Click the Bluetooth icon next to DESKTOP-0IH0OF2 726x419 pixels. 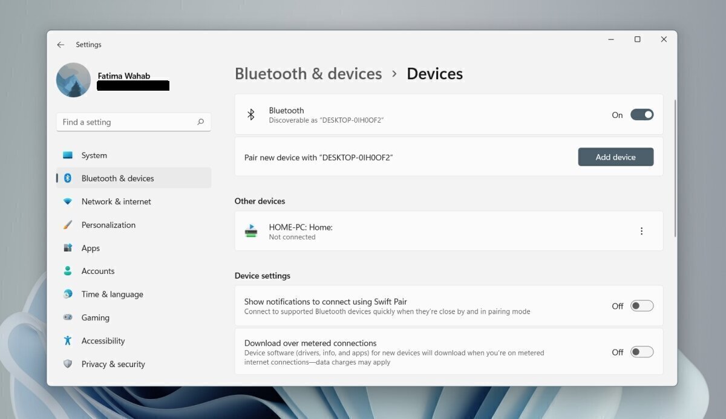pyautogui.click(x=251, y=114)
